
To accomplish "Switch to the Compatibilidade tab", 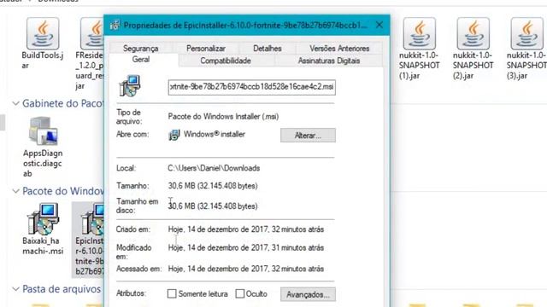I will 226,61.
